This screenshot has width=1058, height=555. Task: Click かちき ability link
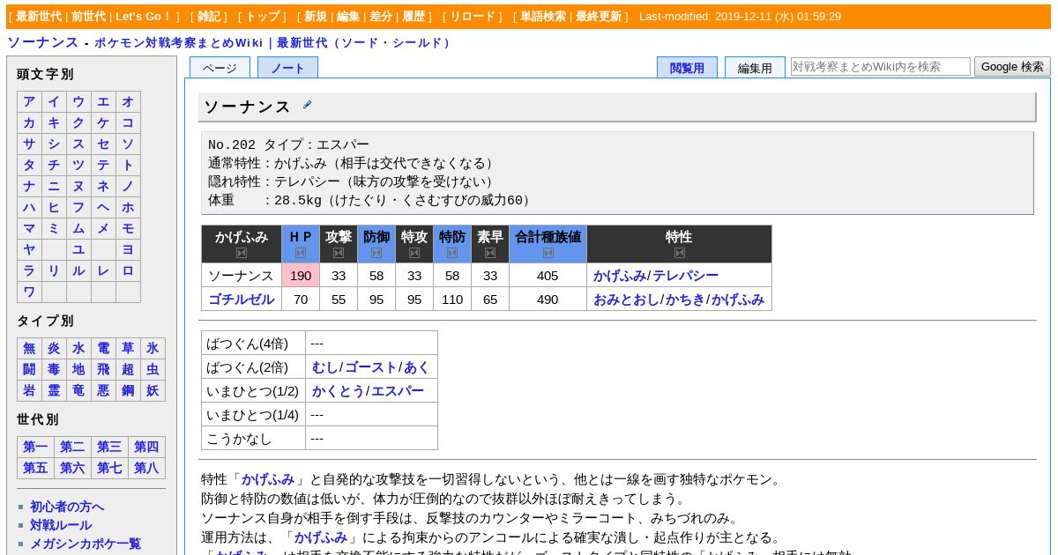685,300
